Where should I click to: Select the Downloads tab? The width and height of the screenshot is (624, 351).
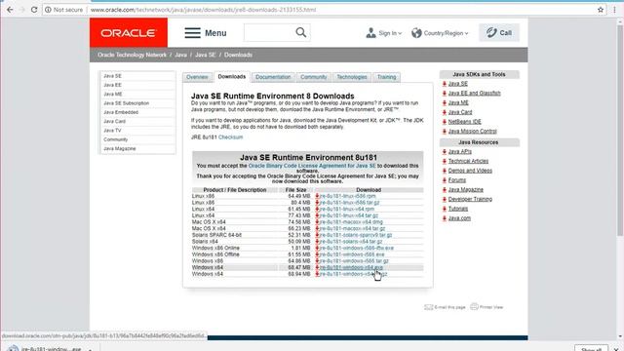pyautogui.click(x=232, y=76)
